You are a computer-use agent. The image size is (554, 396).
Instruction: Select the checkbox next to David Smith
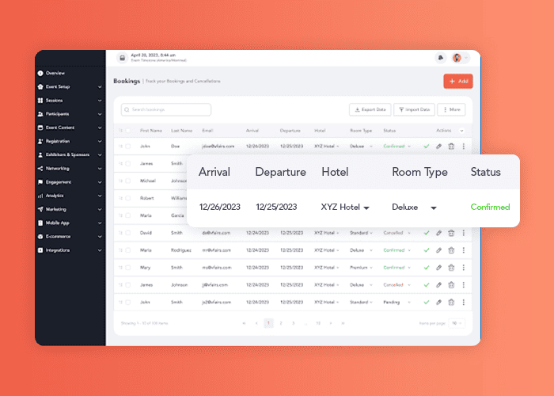(127, 233)
